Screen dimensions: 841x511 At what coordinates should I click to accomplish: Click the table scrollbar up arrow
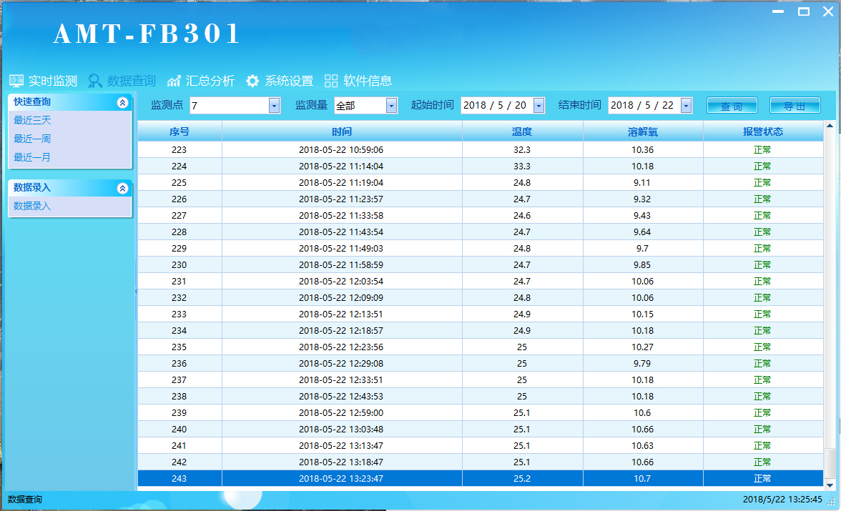click(x=830, y=126)
